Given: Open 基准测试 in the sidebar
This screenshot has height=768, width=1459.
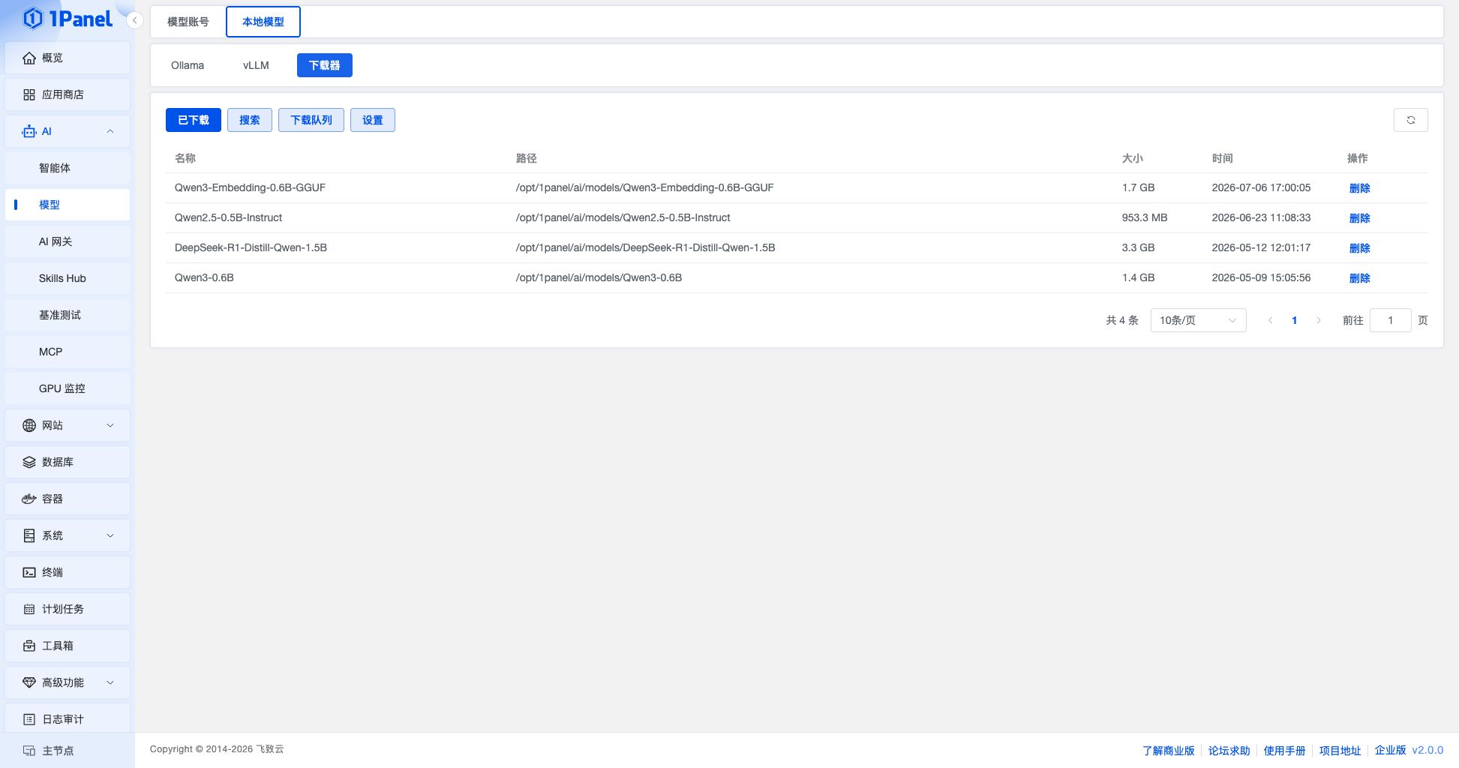Looking at the screenshot, I should (68, 315).
